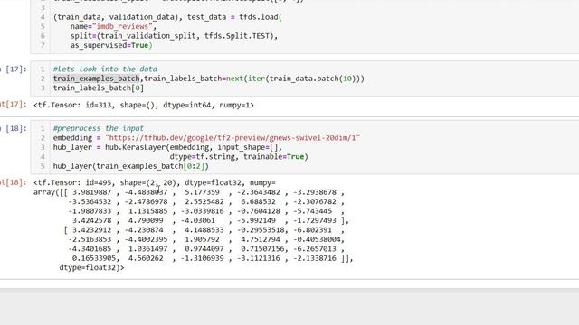579x325 pixels.
Task: Click the array value 3.4232912
Action: tap(91, 230)
